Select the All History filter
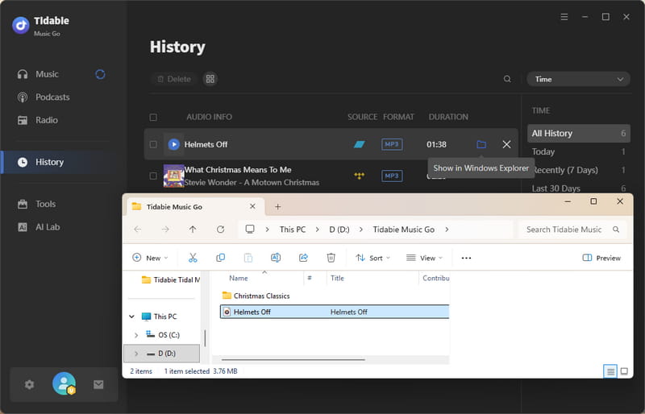The width and height of the screenshot is (645, 414). point(578,133)
